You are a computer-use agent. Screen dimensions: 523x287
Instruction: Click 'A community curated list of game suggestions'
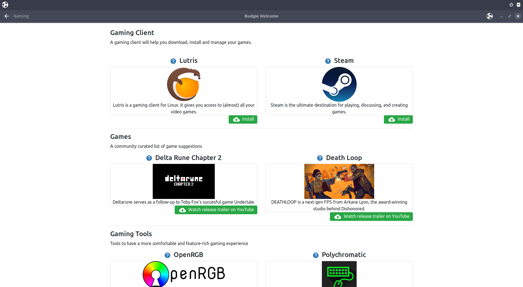156,146
